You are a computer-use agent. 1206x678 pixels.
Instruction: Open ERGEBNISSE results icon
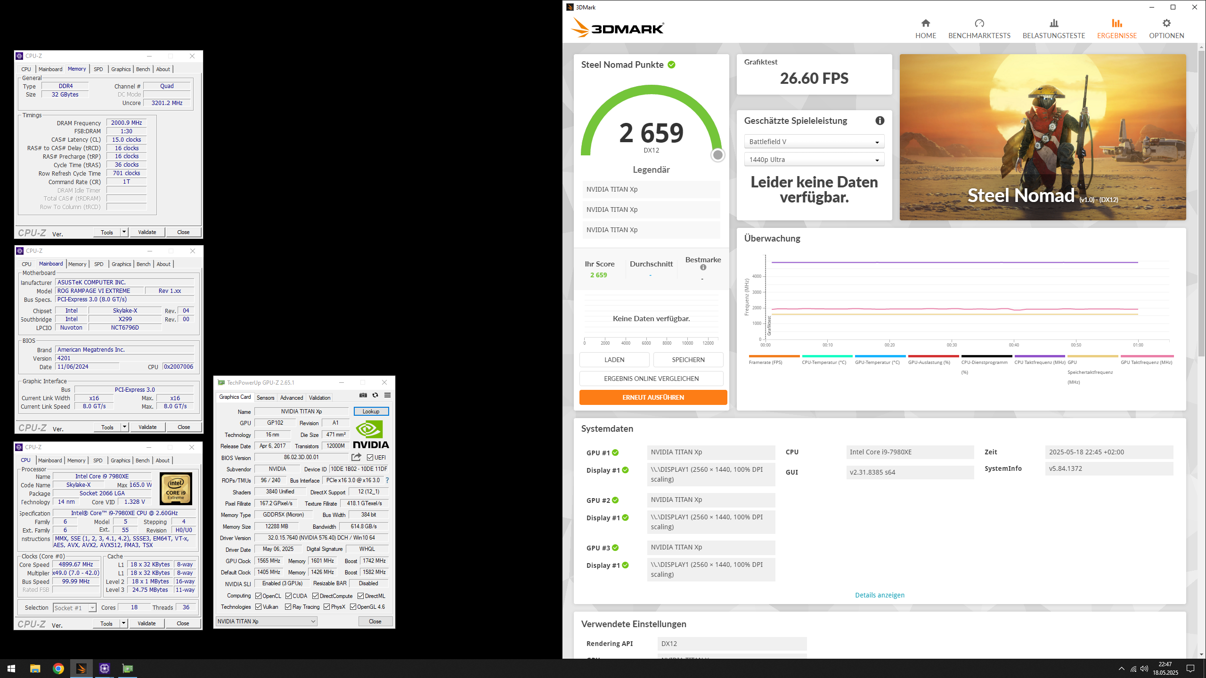(x=1116, y=23)
